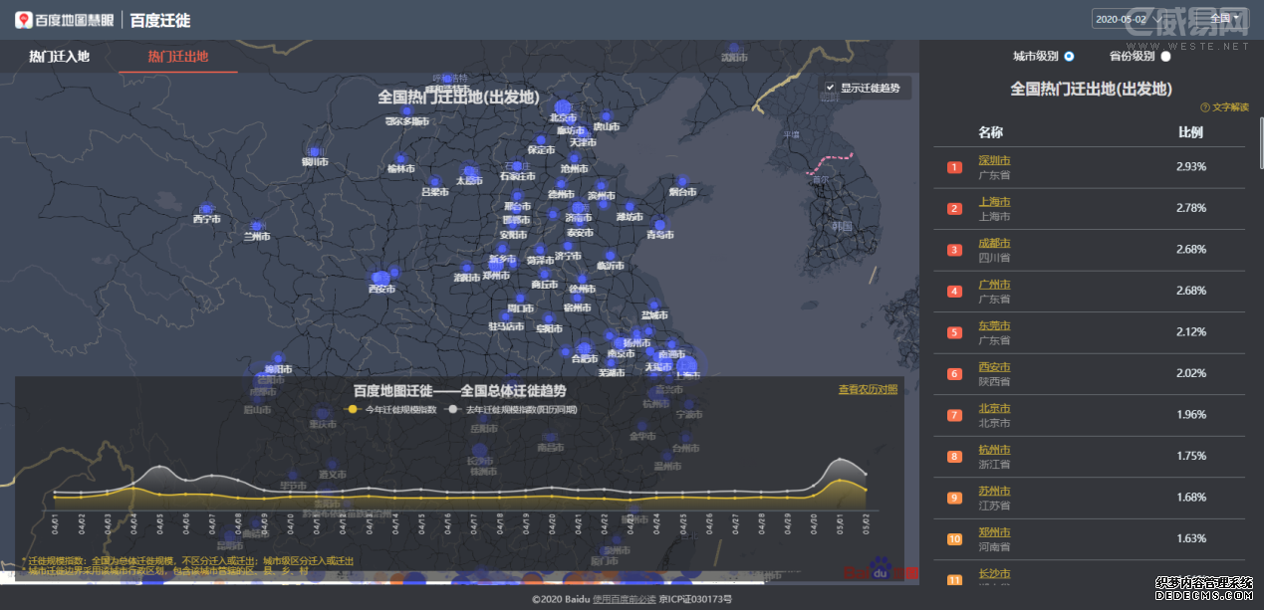1264x610 pixels.
Task: Click rank badge 5 for 东莞市
Action: pyautogui.click(x=954, y=332)
